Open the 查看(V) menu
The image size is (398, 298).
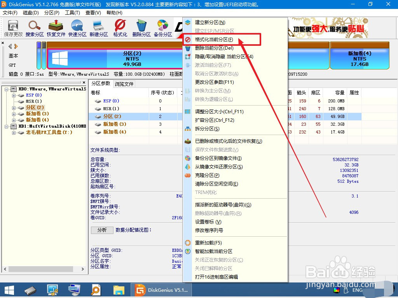(93, 13)
